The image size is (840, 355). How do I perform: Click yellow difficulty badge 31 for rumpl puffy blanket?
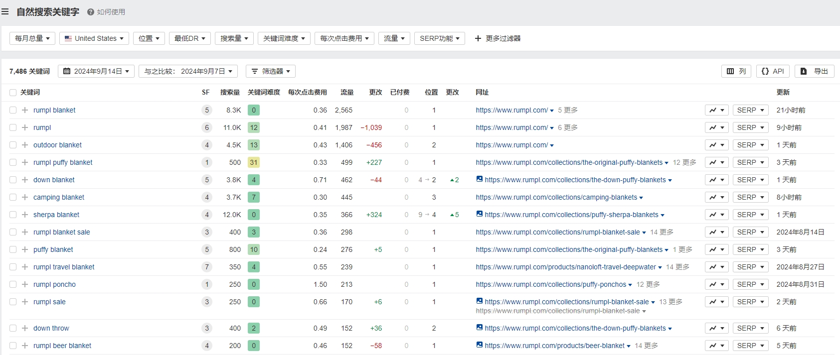[254, 162]
